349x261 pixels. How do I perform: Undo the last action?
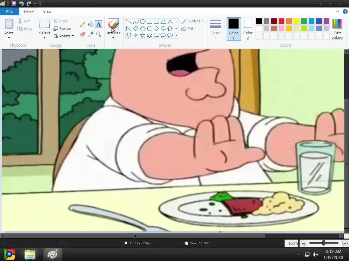click(21, 3)
